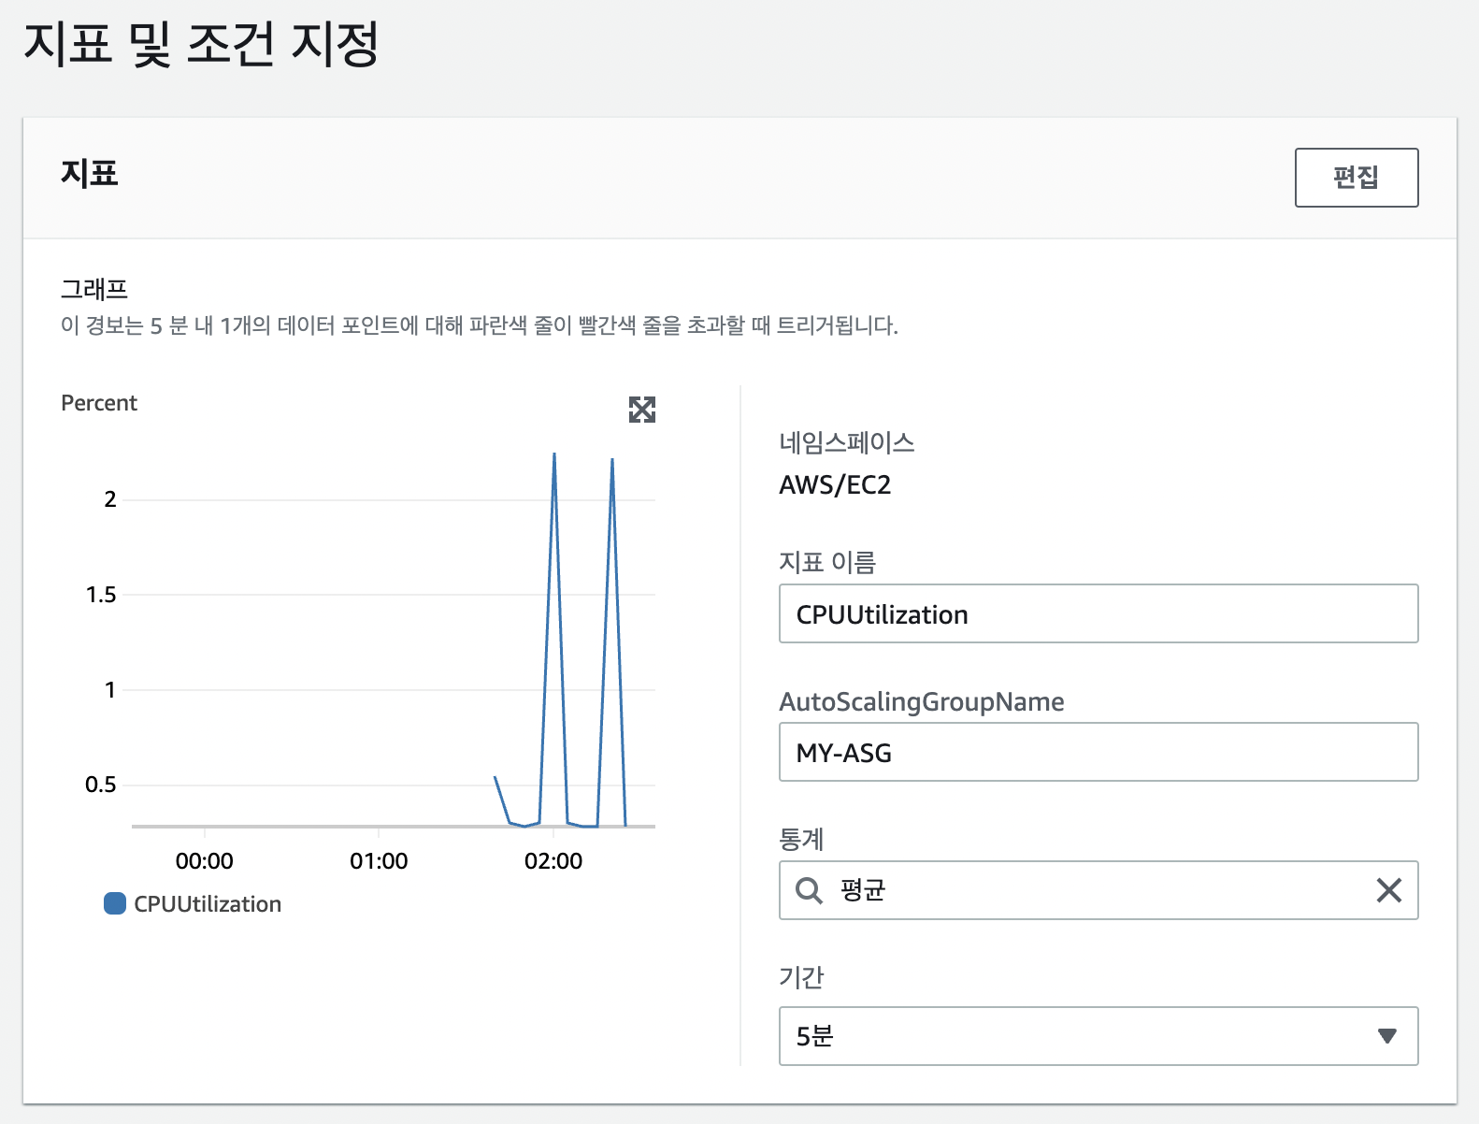Click the 00:00 time axis label

click(205, 861)
